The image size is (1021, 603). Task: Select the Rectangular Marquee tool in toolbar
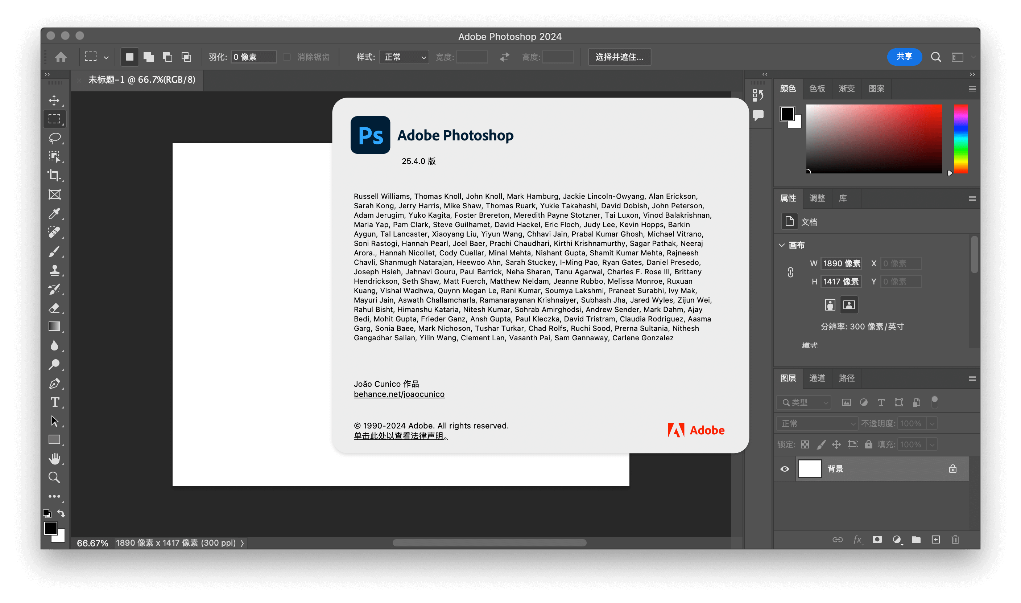coord(54,119)
